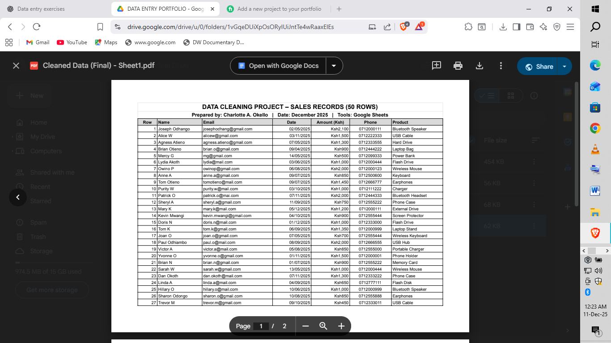
Task: Click the Print icon in the PDF viewer
Action: (x=458, y=65)
